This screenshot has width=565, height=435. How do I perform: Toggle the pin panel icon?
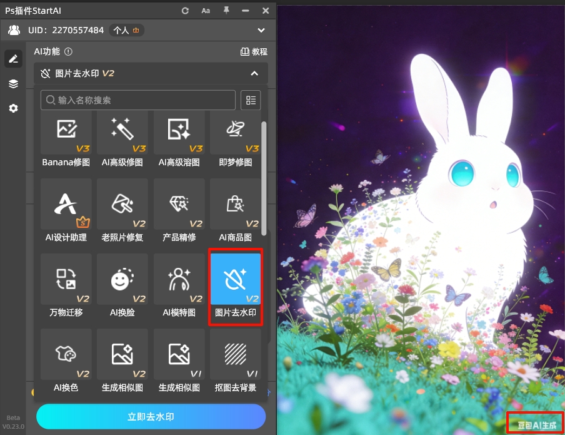[x=226, y=11]
